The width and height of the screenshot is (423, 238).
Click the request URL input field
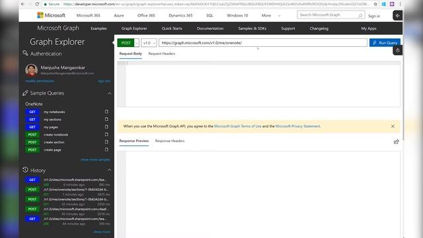click(x=263, y=42)
